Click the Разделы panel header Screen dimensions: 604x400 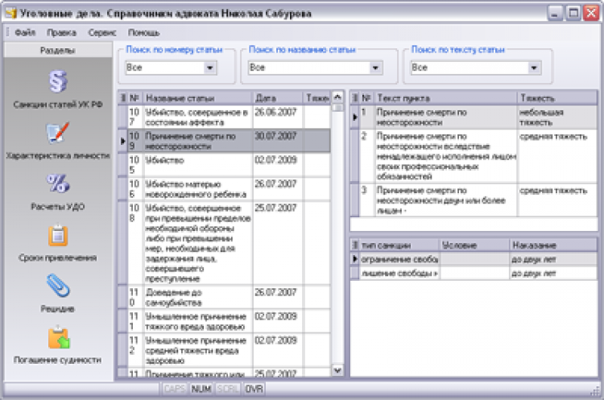coord(58,50)
